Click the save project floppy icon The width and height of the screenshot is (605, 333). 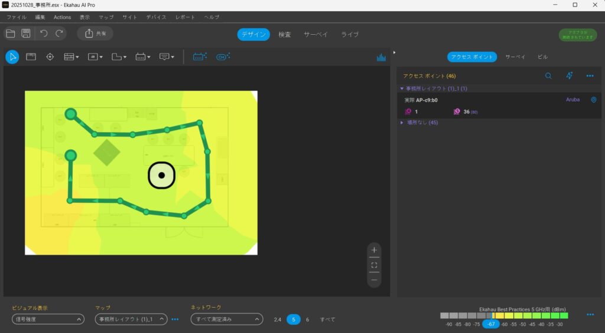[x=26, y=34]
